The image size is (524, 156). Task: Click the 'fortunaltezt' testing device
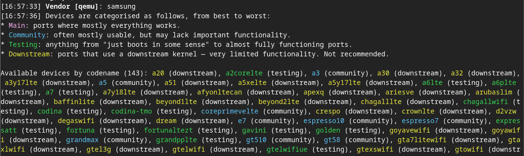168,130
